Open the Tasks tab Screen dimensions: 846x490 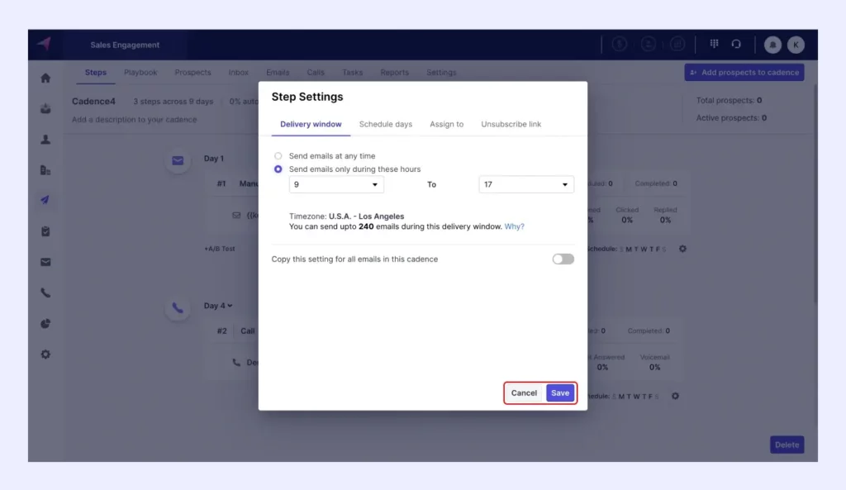click(x=352, y=73)
